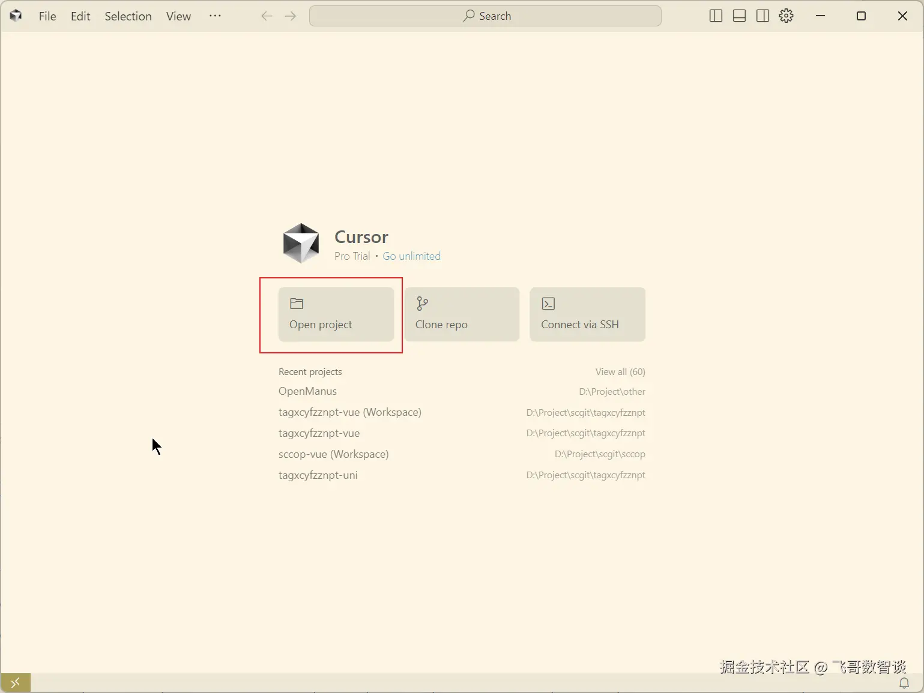Screen dimensions: 924x693
Task: Follow the Go unlimited link
Action: pyautogui.click(x=411, y=256)
